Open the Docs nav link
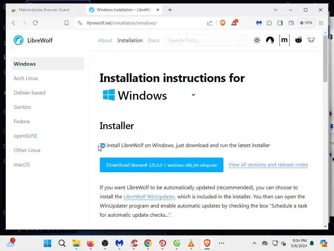334x251 pixels. click(154, 40)
